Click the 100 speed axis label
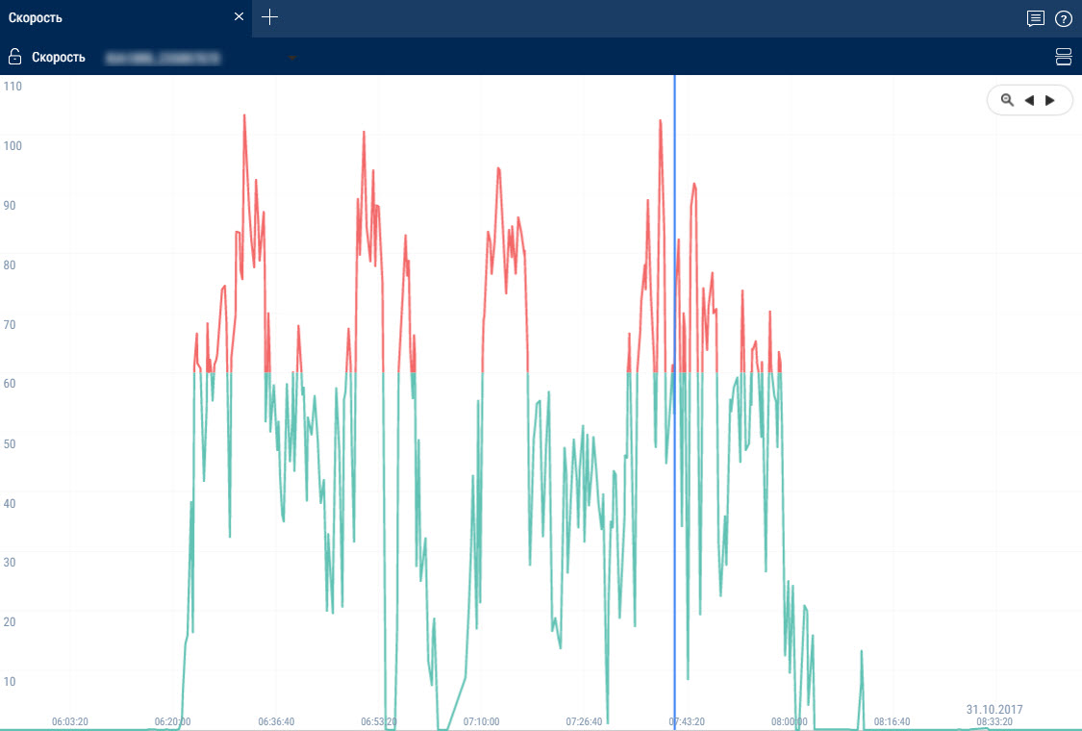This screenshot has width=1082, height=731. point(13,145)
